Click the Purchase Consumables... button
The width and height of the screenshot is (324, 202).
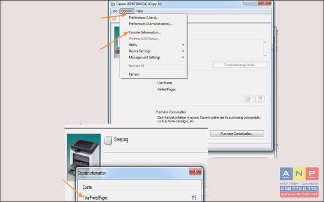(237, 134)
